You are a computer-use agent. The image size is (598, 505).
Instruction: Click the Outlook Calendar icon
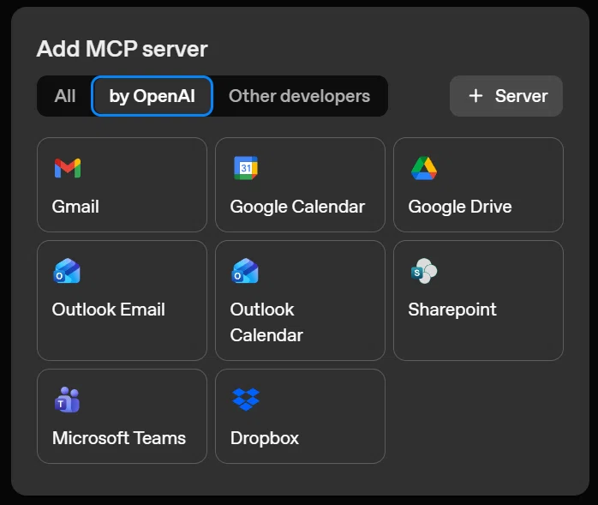pos(245,271)
